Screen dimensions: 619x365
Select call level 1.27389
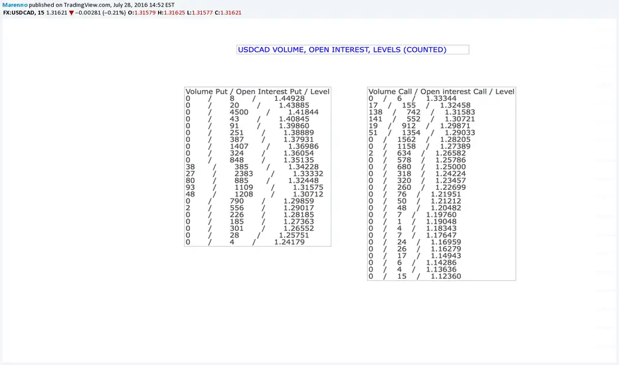coord(455,147)
